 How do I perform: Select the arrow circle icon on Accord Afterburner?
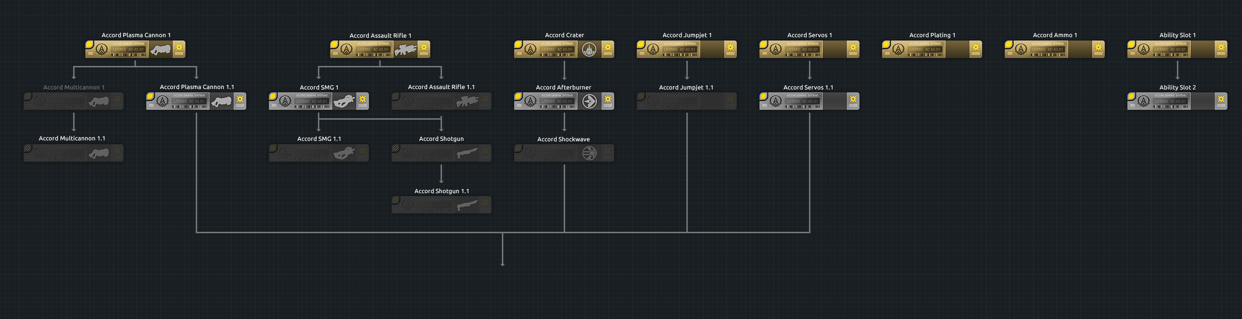click(x=589, y=101)
